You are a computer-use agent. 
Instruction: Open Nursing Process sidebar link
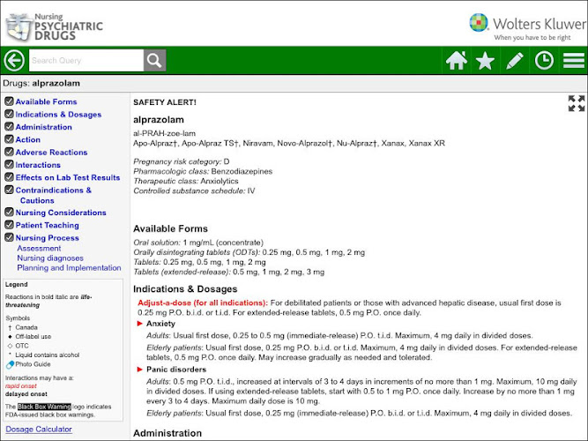(48, 238)
